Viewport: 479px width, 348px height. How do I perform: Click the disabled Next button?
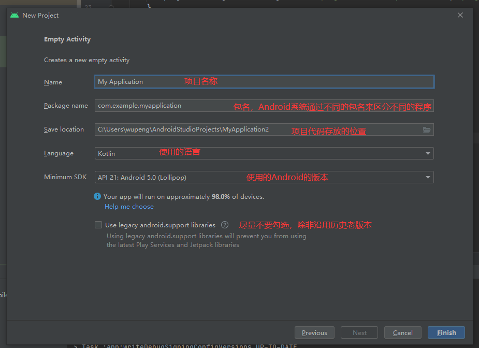tap(359, 332)
